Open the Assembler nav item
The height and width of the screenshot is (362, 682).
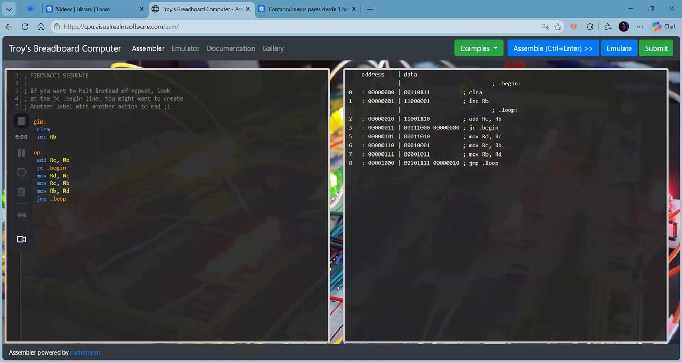[x=148, y=48]
